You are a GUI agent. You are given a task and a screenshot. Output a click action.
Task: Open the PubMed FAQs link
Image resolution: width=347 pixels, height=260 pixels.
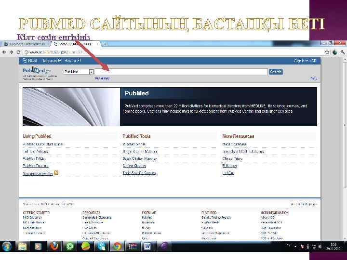tap(34, 158)
